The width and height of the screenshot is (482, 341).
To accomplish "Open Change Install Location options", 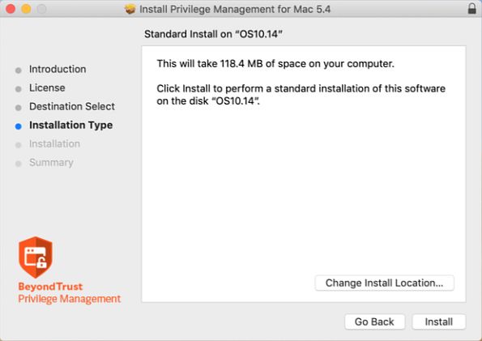I will (x=384, y=283).
